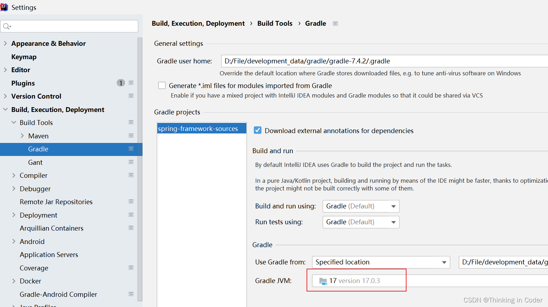This screenshot has width=548, height=307.
Task: Collapse the Build Tools node
Action: (x=14, y=123)
